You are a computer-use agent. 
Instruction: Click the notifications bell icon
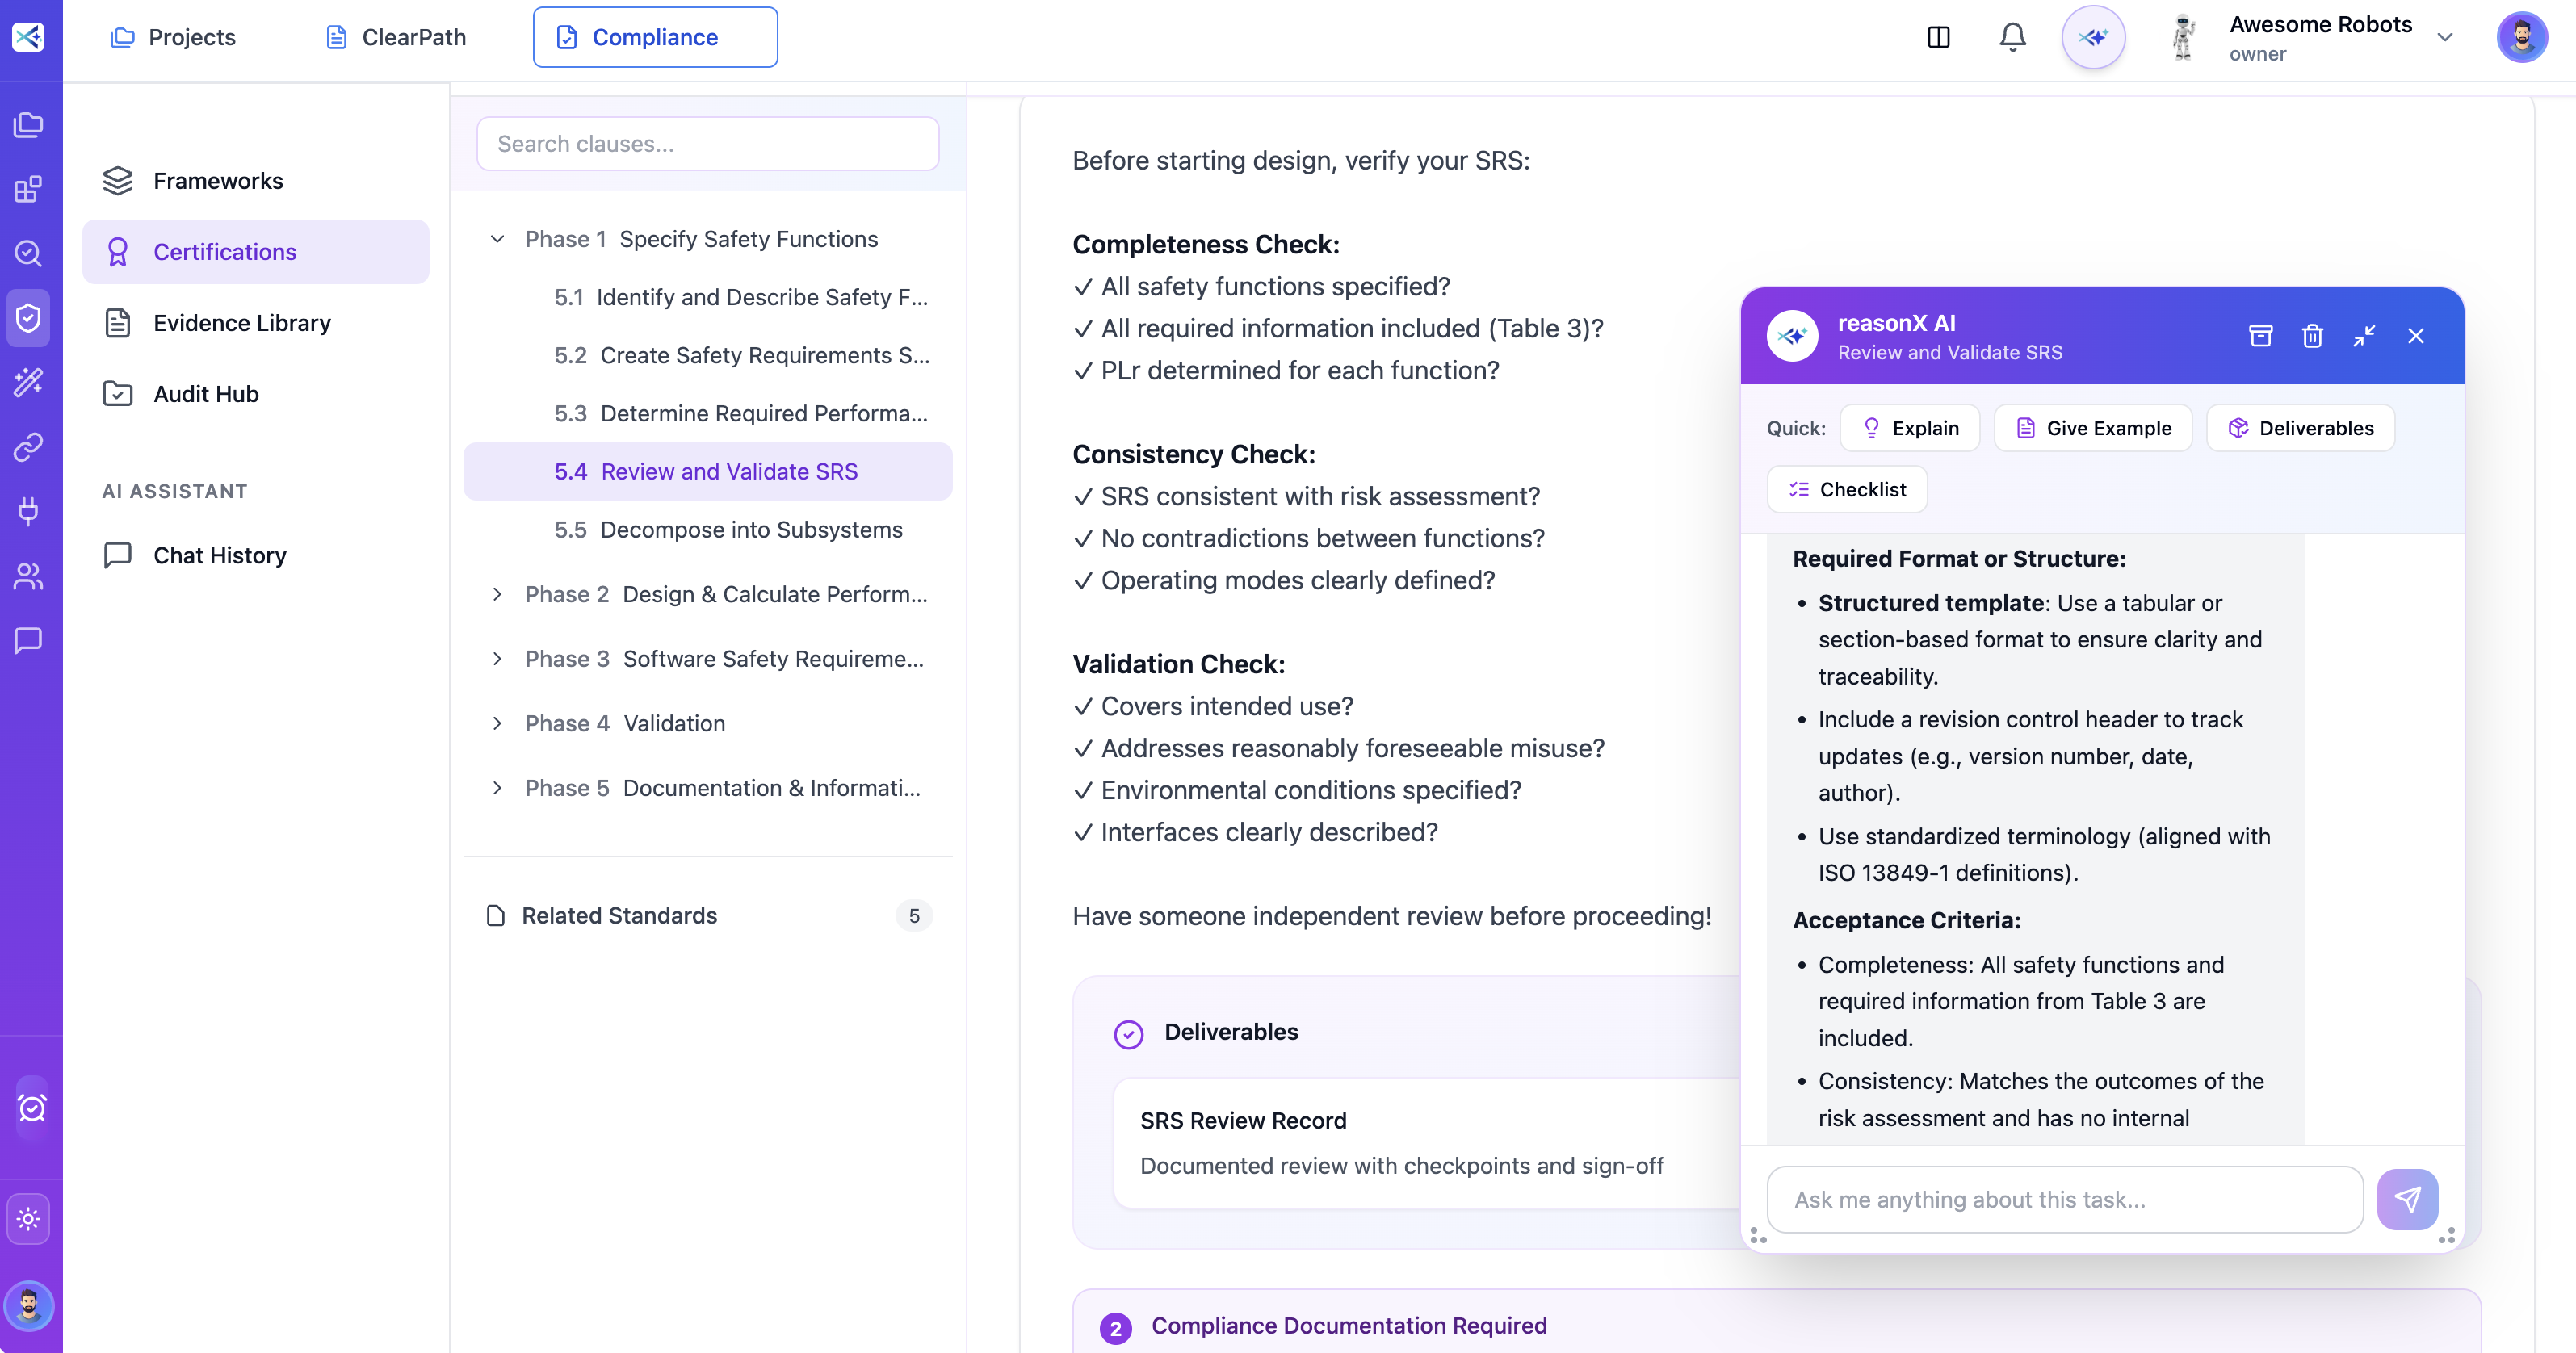pyautogui.click(x=2012, y=36)
